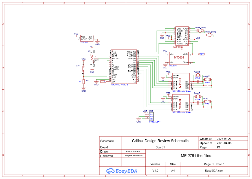Screen dimensions: 252x179
Task: Click the 'Syrup_Servo' label
Action: (x=155, y=122)
